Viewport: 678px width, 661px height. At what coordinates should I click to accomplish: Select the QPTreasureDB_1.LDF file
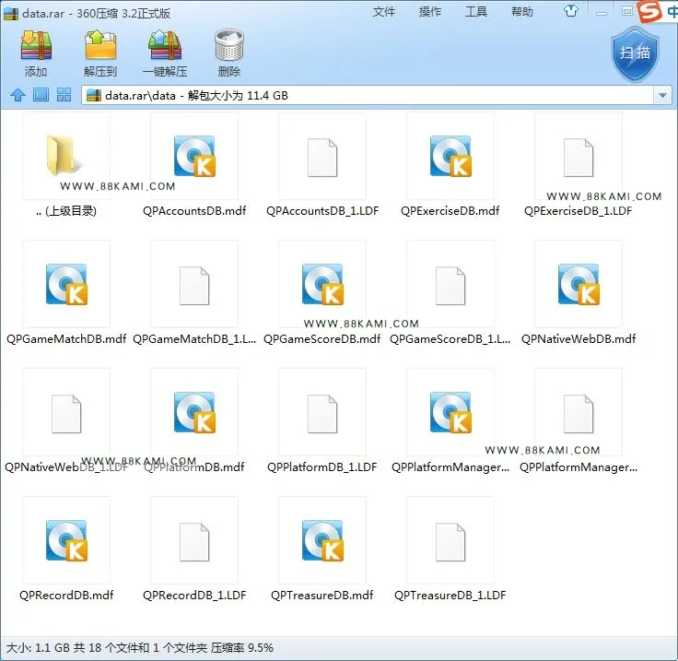tap(450, 549)
